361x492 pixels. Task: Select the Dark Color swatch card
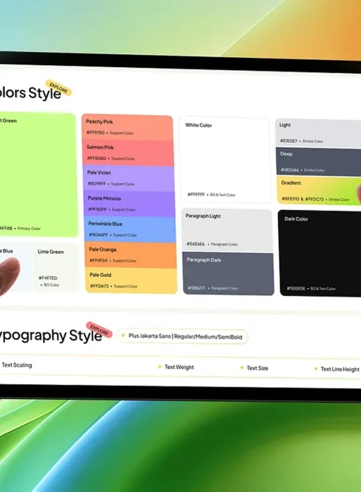(x=320, y=253)
